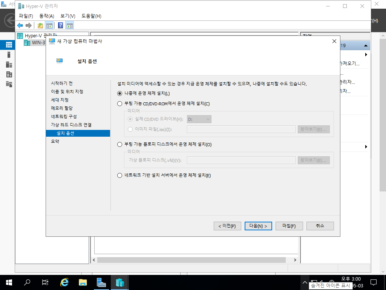Select 네트워크 기반 설치 서버에서 운영 체제 설치(E)

(119, 176)
